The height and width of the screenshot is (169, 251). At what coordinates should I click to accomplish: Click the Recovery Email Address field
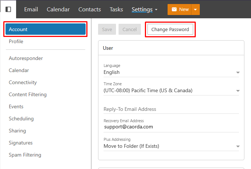pyautogui.click(x=171, y=127)
